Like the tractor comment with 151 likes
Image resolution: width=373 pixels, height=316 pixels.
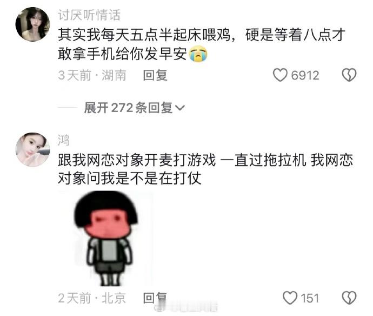[x=290, y=298]
